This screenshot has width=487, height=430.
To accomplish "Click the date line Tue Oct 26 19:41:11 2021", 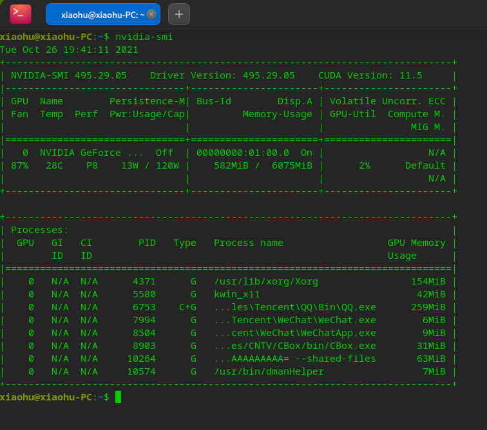I will (69, 50).
